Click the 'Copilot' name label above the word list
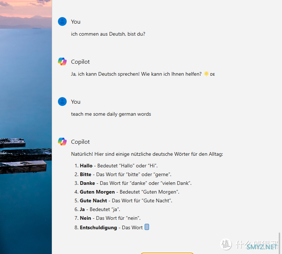Image resolution: width=282 pixels, height=254 pixels. [x=80, y=142]
